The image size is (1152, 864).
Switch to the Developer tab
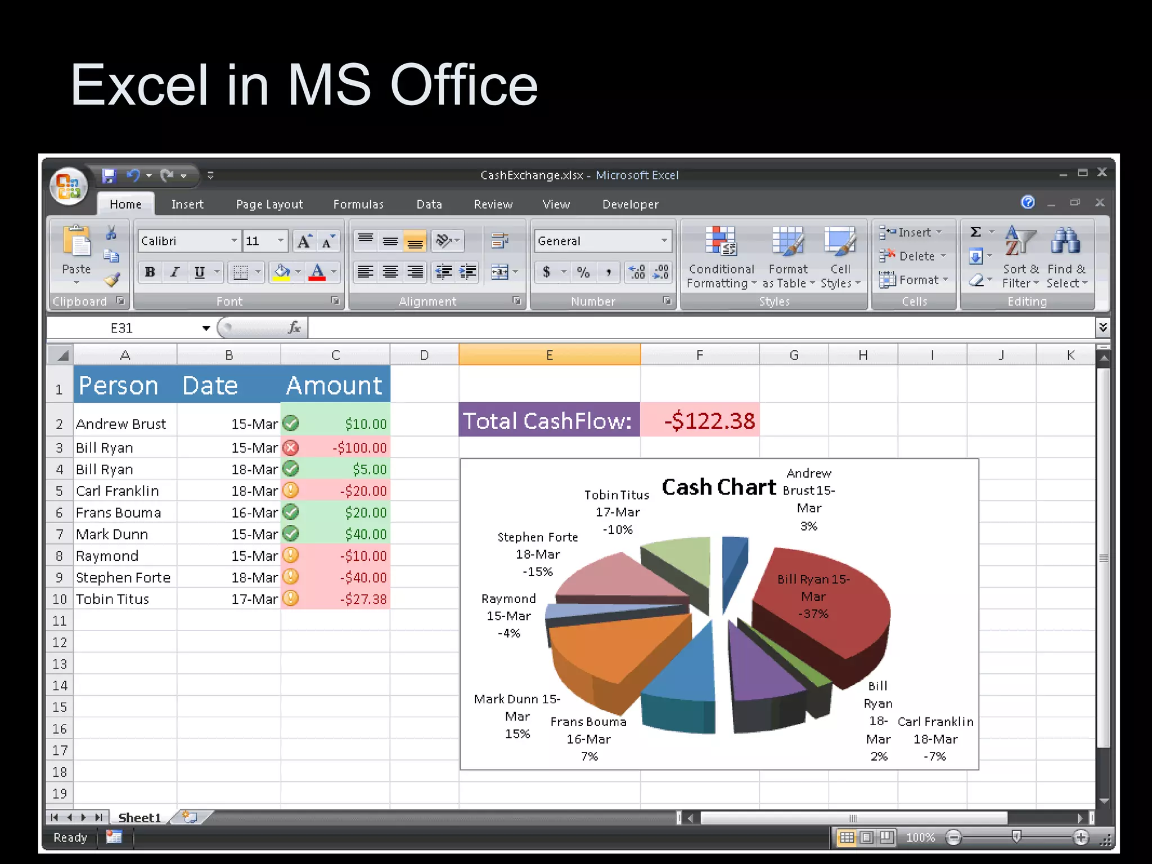[631, 204]
